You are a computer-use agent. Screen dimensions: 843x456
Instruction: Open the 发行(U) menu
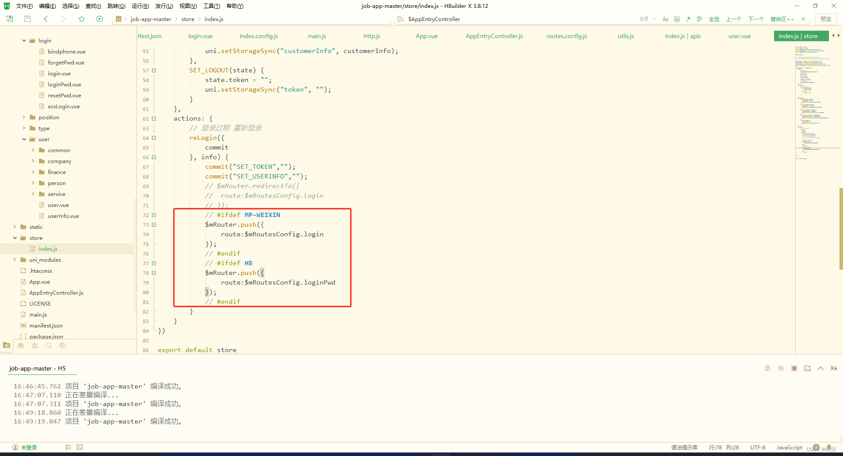pos(164,6)
